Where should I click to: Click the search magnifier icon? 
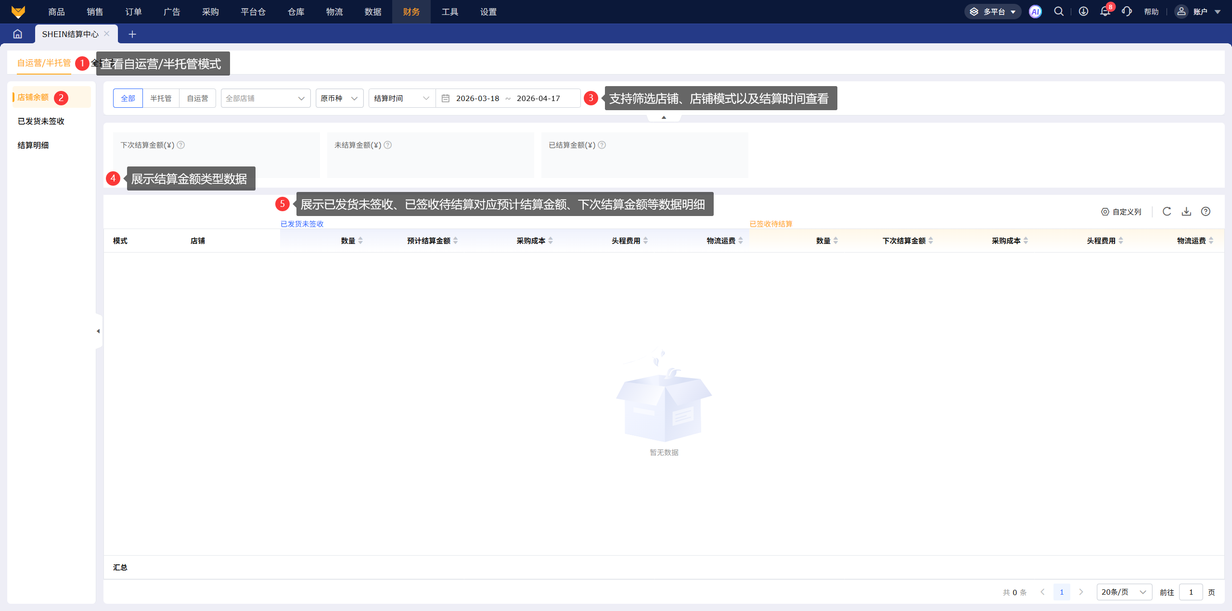pyautogui.click(x=1059, y=12)
